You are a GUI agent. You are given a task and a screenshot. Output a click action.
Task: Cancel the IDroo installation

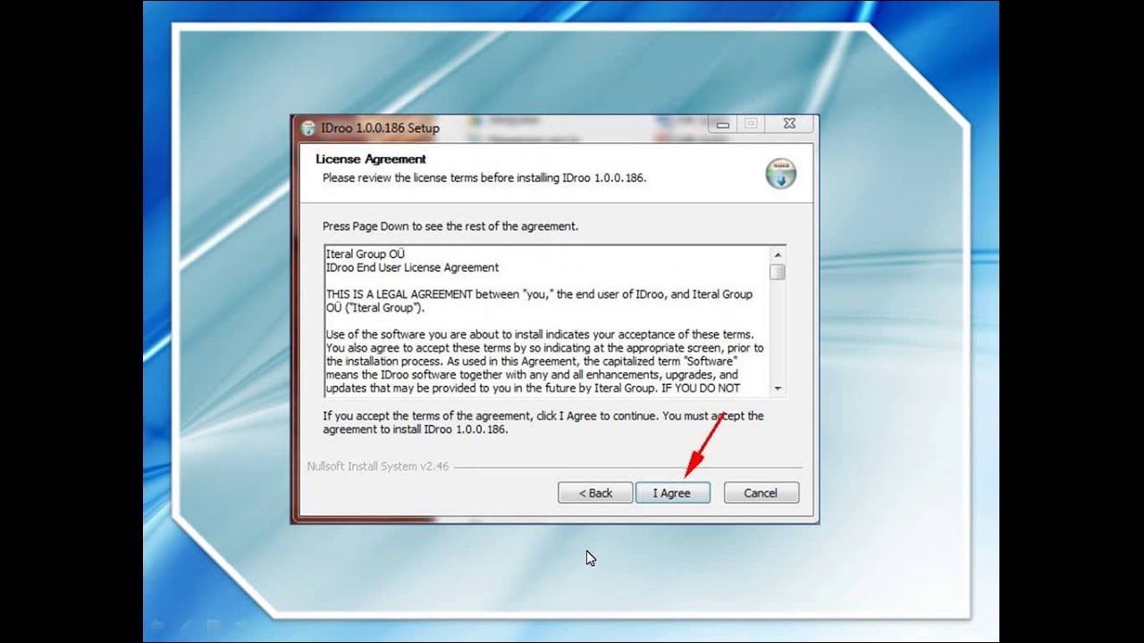tap(761, 493)
